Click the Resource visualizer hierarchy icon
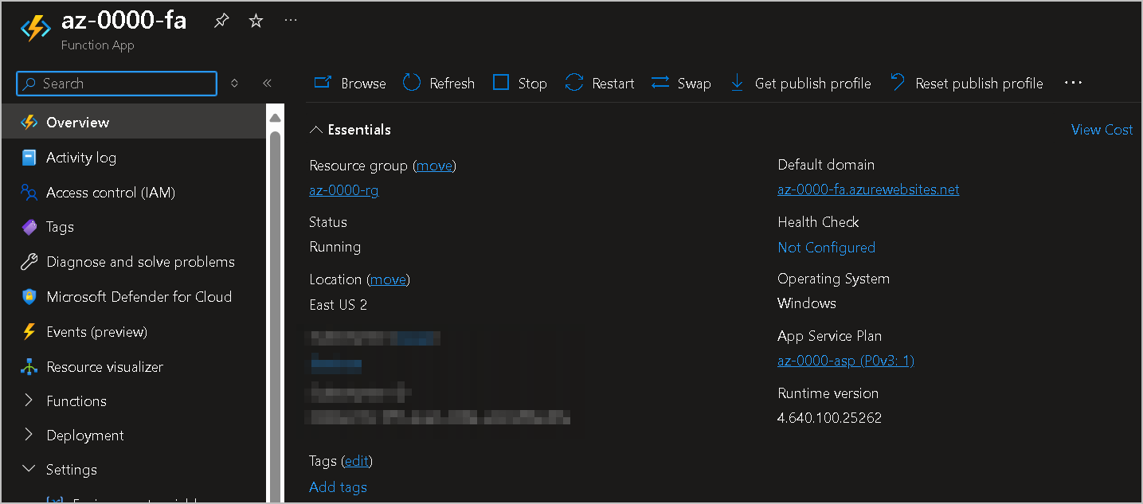Viewport: 1143px width, 504px height. pos(29,367)
